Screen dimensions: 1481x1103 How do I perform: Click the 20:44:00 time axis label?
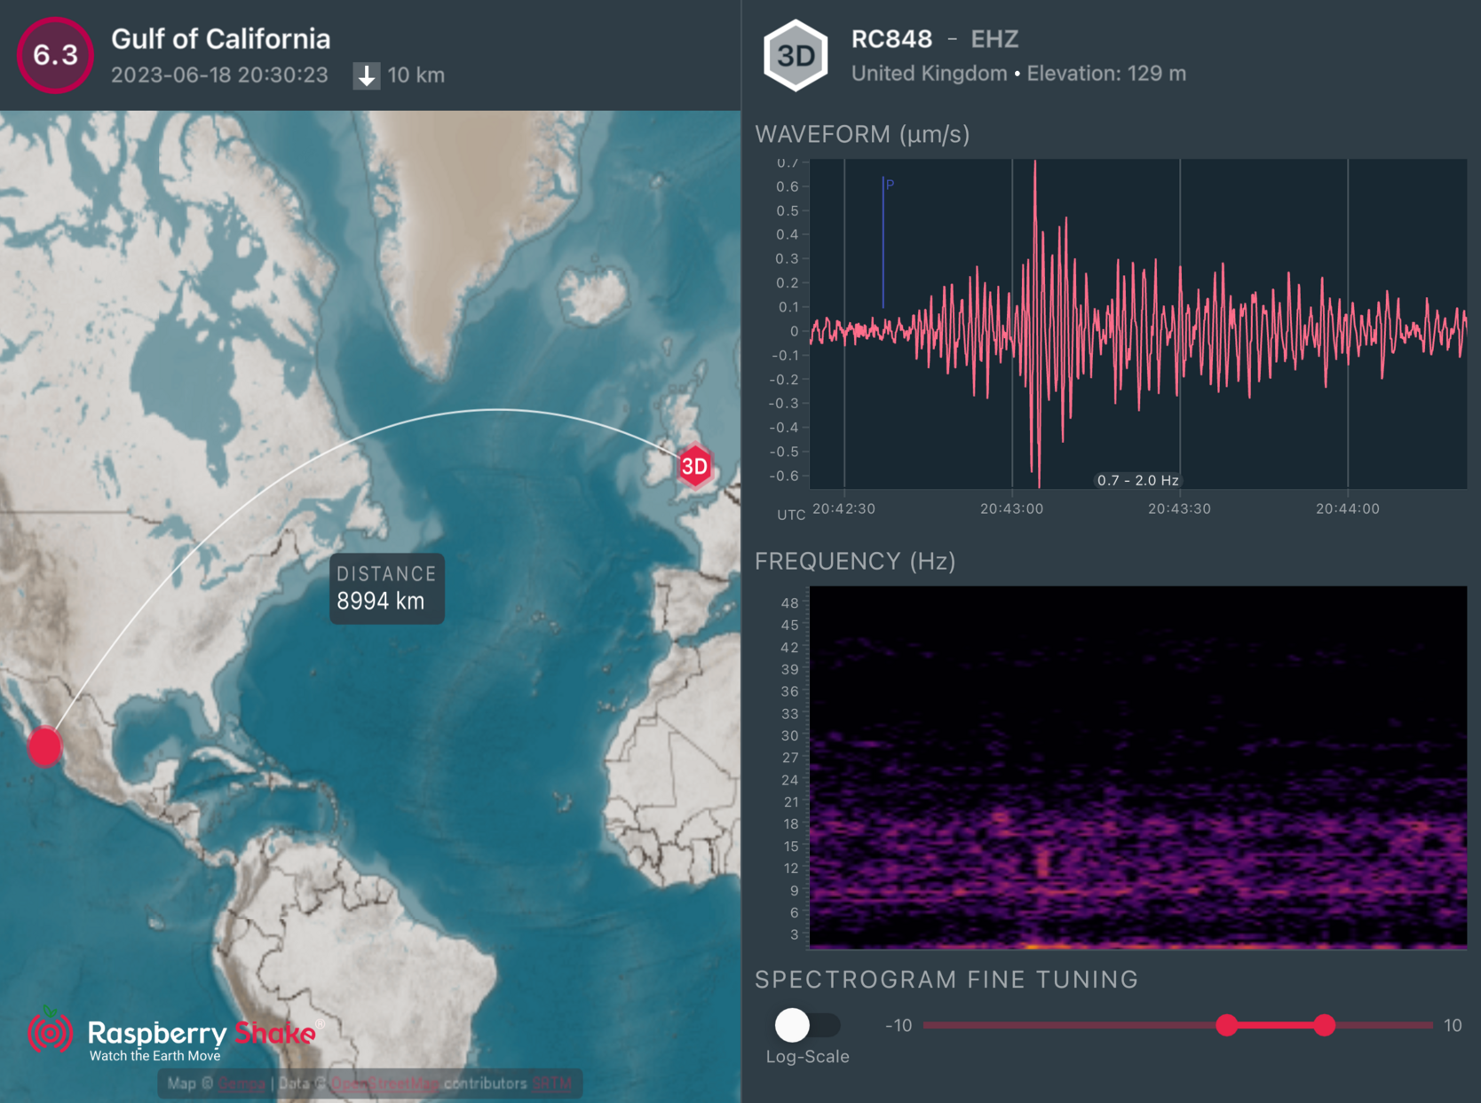(x=1347, y=508)
